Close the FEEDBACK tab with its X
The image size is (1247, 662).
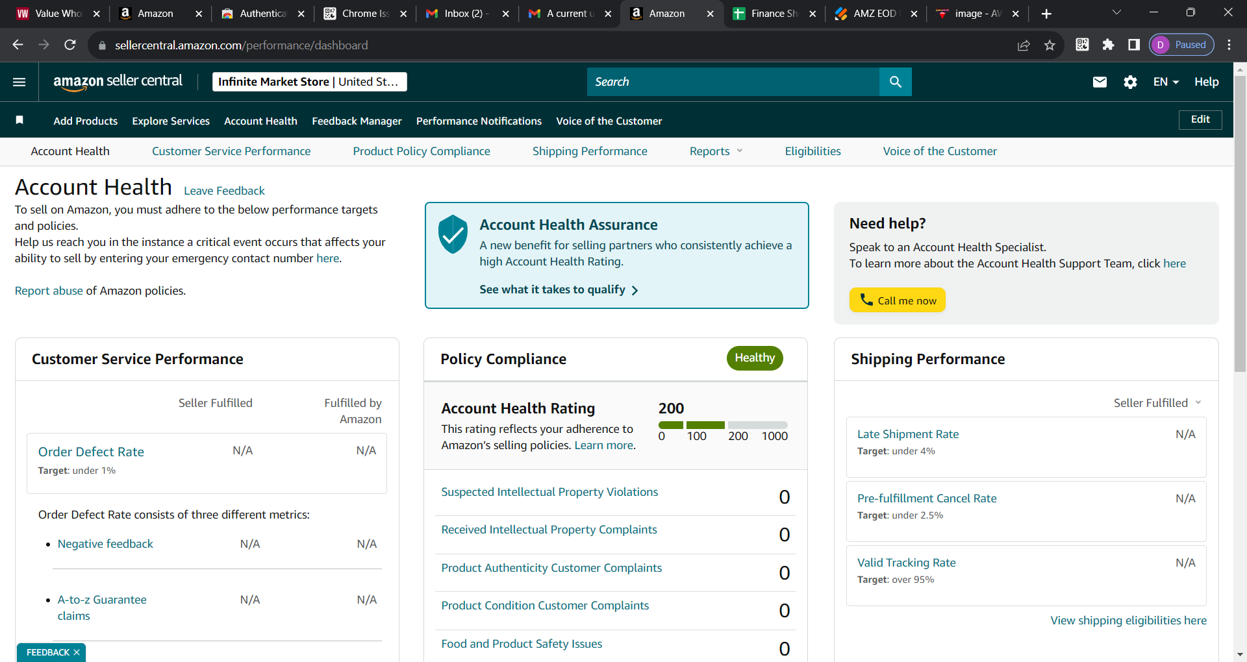pyautogui.click(x=77, y=652)
